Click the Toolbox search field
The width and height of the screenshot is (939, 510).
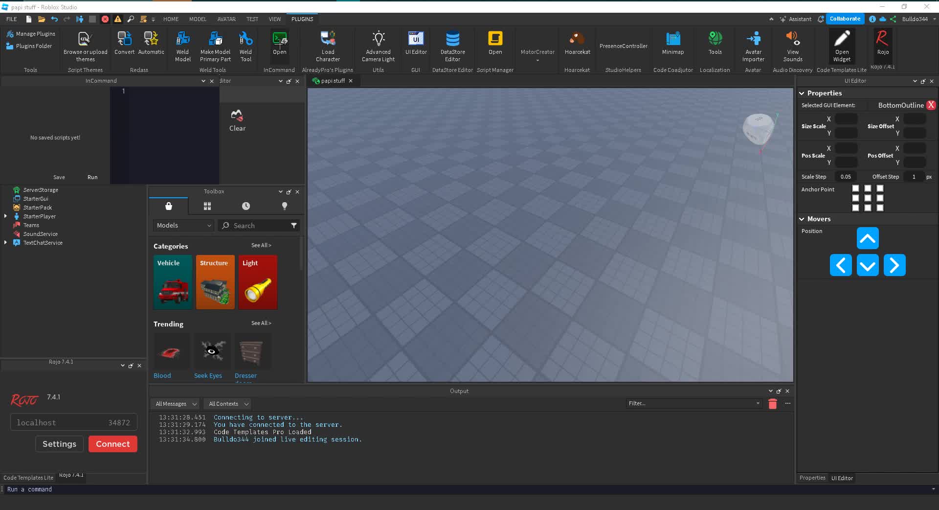258,225
